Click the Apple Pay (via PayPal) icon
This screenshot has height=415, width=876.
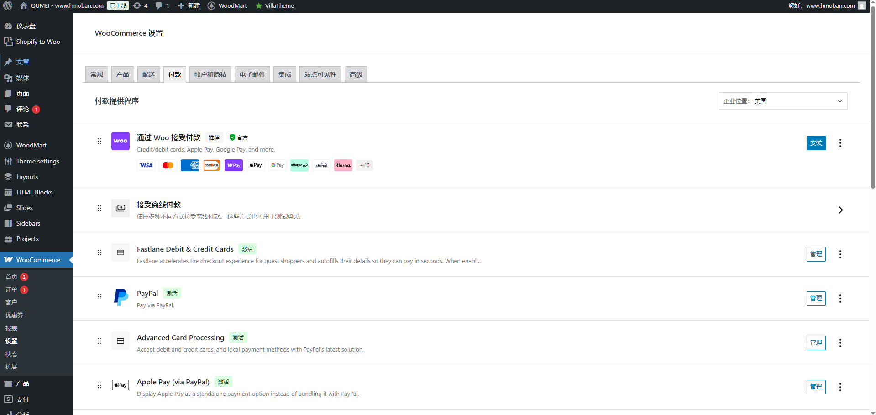(x=121, y=385)
